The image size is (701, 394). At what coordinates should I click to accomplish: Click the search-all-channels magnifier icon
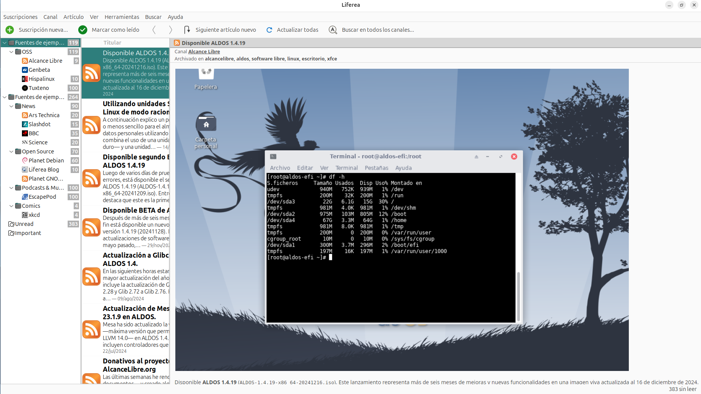click(x=333, y=30)
